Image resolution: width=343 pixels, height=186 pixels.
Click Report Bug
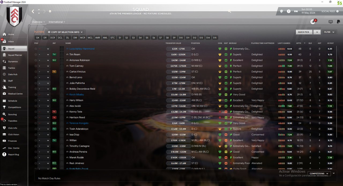[x=14, y=155]
